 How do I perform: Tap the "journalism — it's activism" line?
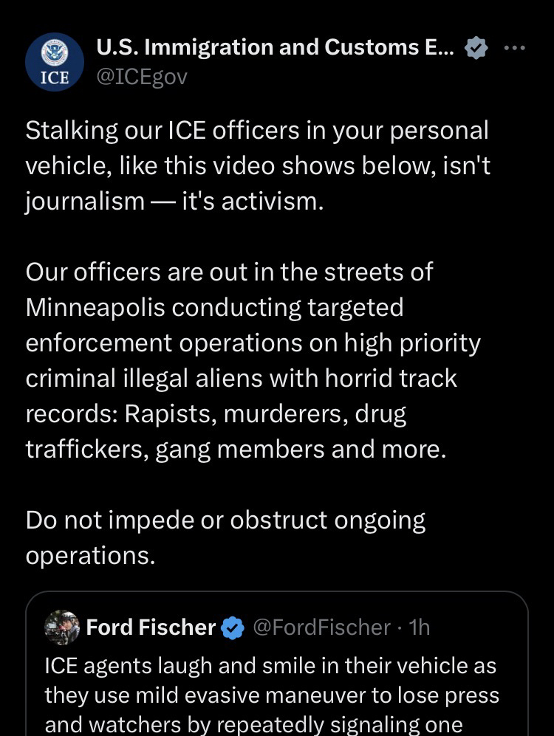tap(175, 202)
